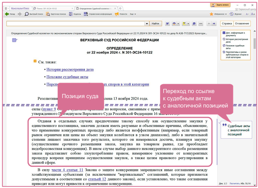Viewport: 258px width, 188px height.
Task: Add a comment with the speech bubble icon
Action: [x=194, y=23]
